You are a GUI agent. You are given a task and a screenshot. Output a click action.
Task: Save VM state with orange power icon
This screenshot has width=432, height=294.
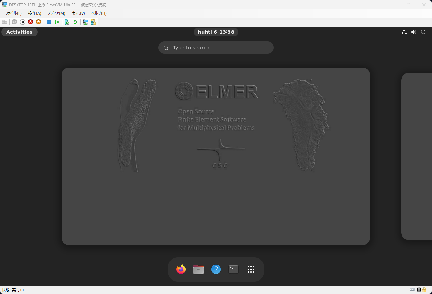[x=38, y=22]
